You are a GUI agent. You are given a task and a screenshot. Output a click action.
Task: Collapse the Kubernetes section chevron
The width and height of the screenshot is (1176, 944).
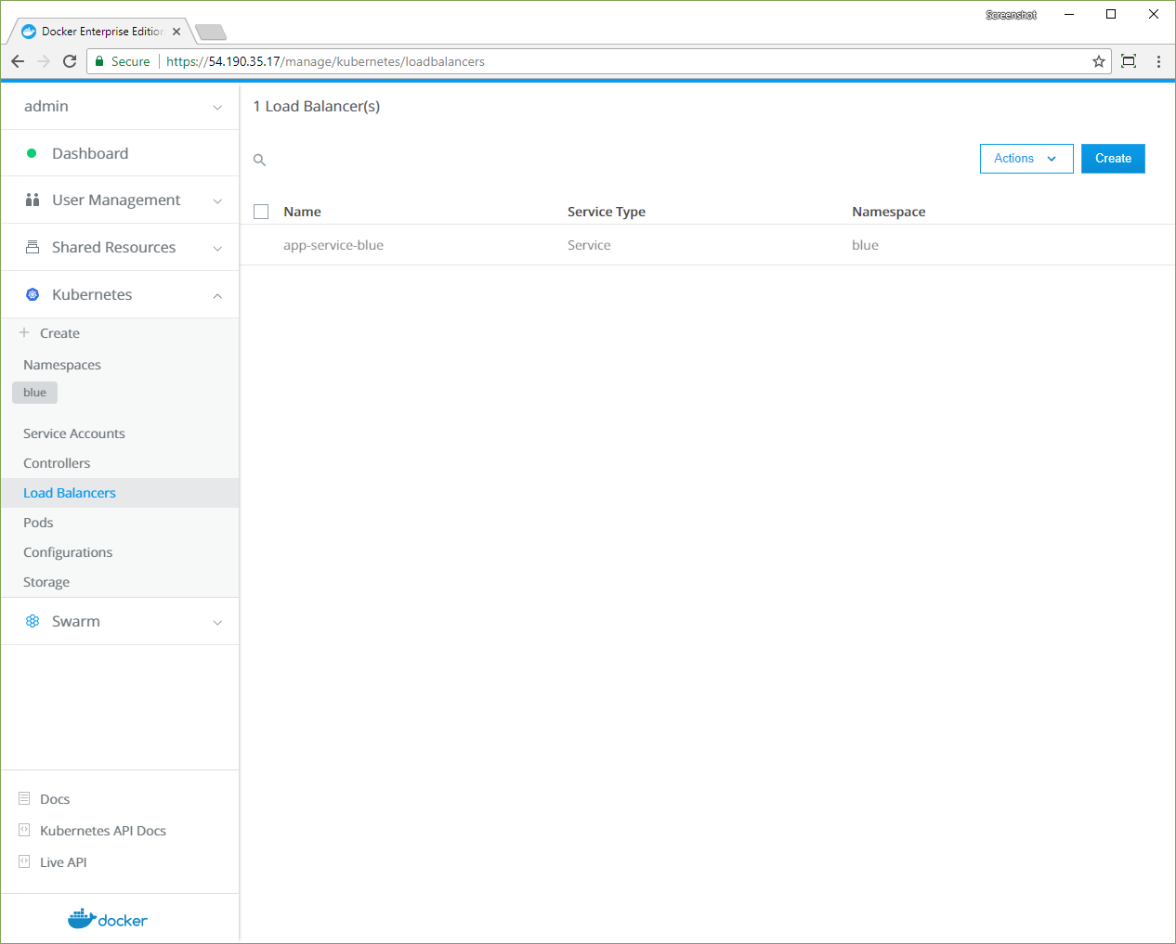point(217,295)
